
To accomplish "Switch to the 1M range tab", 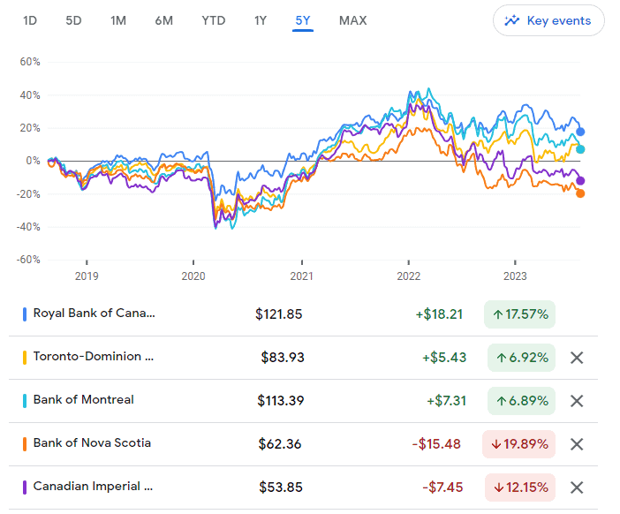I will 118,20.
